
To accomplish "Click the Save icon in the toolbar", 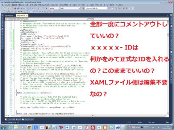I will (15, 8).
